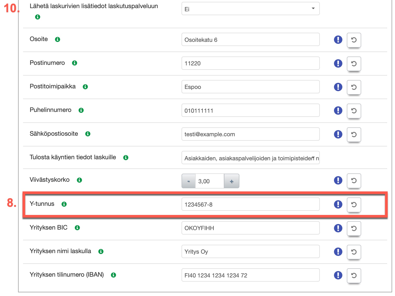
Task: Reset the Puhelinnumero field with undo icon
Action: click(x=354, y=111)
